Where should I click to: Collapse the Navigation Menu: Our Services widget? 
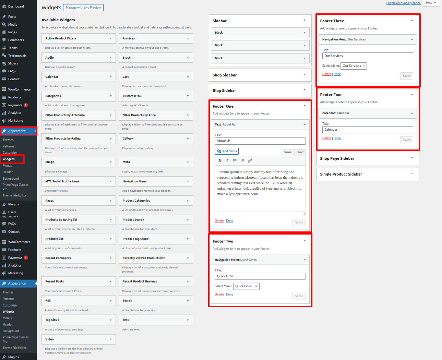[412, 39]
